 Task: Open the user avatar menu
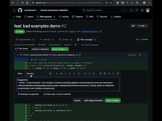coord(148,10)
